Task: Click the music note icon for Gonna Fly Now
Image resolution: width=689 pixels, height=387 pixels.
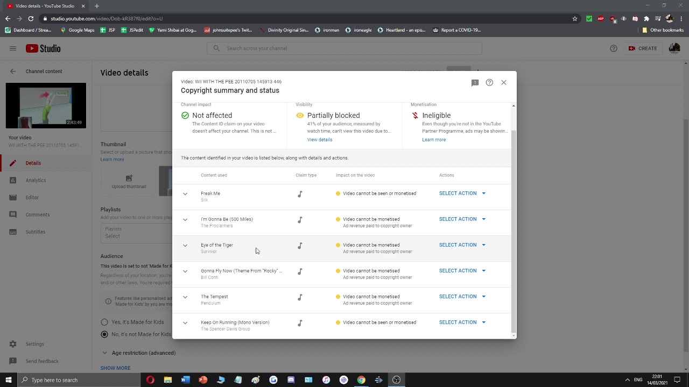Action: pos(300,271)
